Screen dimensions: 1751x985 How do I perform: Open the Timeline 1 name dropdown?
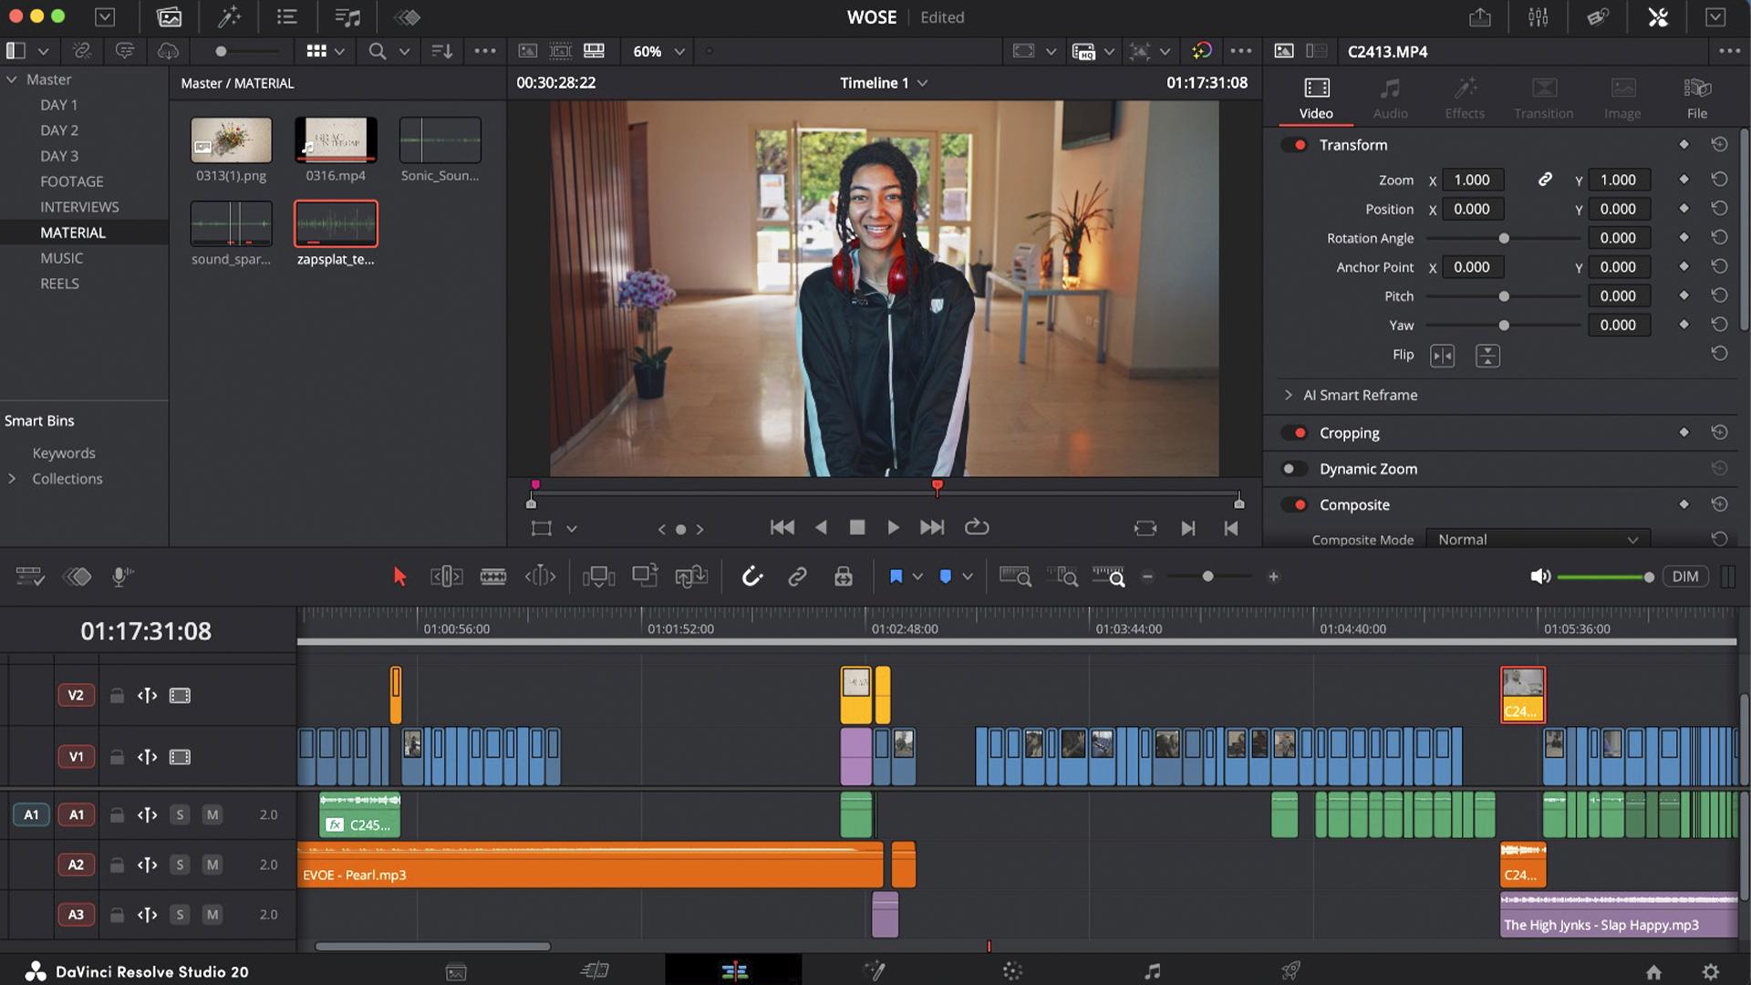(923, 83)
